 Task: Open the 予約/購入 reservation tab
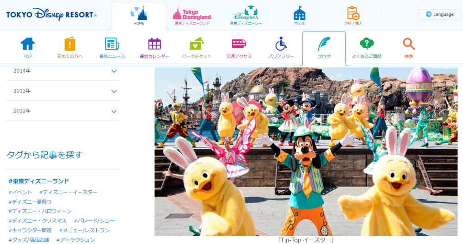(x=353, y=16)
